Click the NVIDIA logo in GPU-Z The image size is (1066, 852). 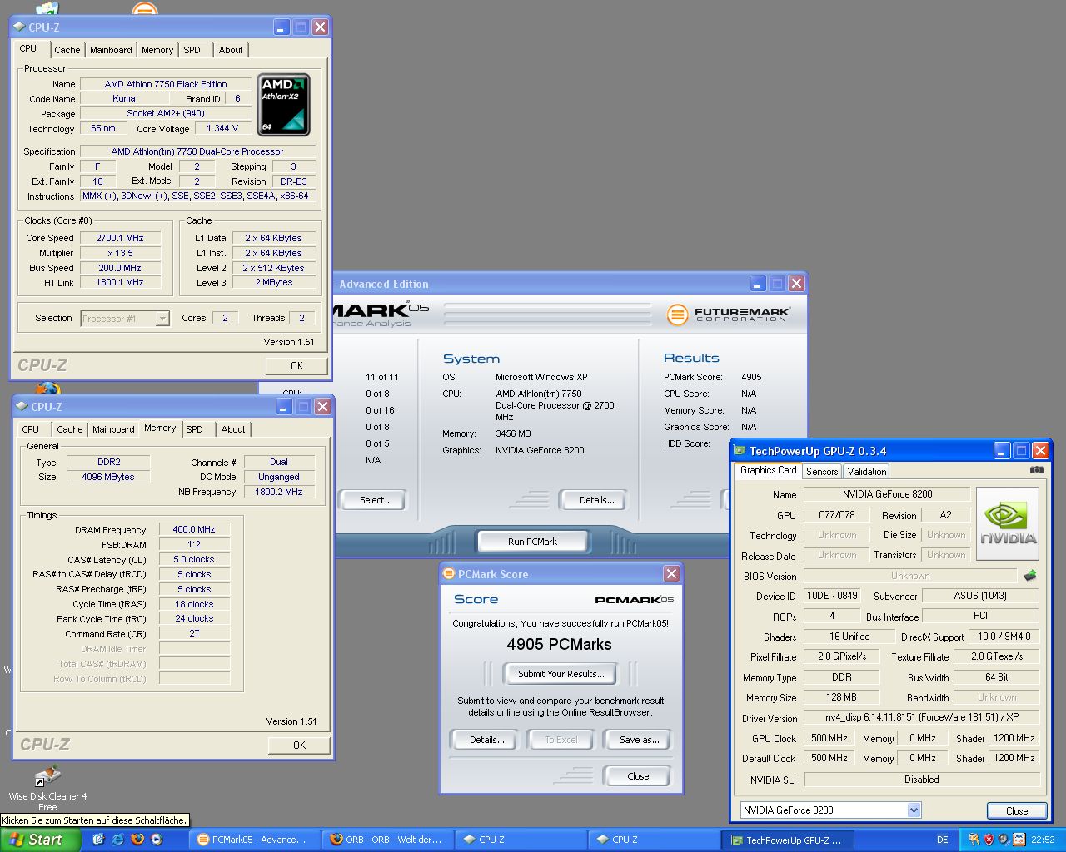click(x=1008, y=524)
